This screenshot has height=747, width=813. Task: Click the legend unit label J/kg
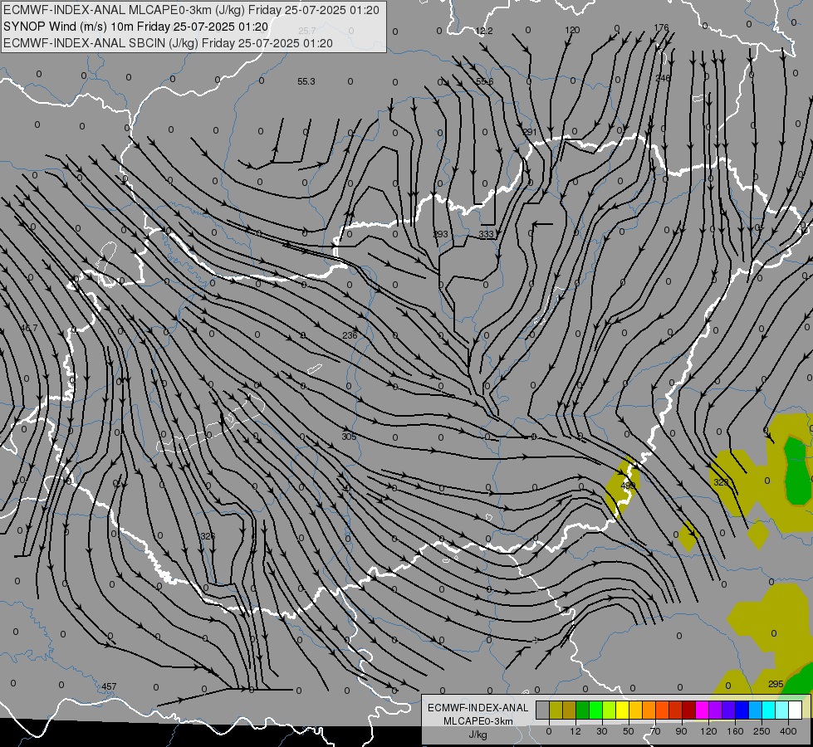(x=478, y=735)
